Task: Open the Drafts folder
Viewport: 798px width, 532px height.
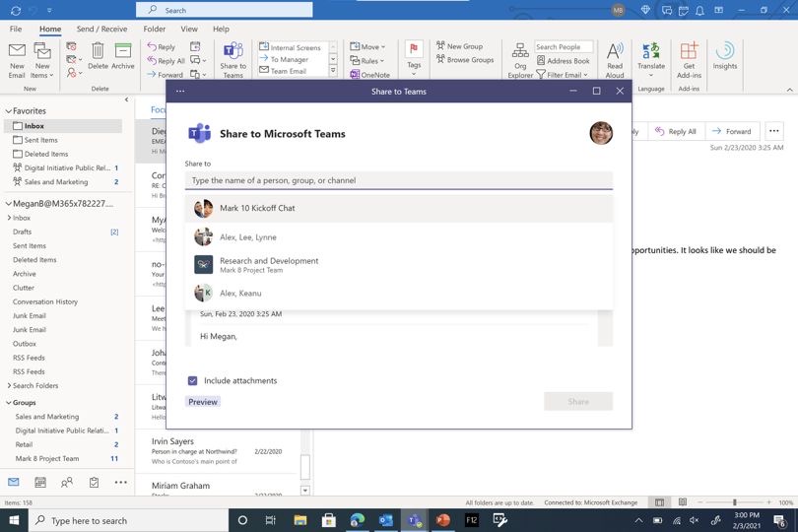Action: click(x=23, y=232)
